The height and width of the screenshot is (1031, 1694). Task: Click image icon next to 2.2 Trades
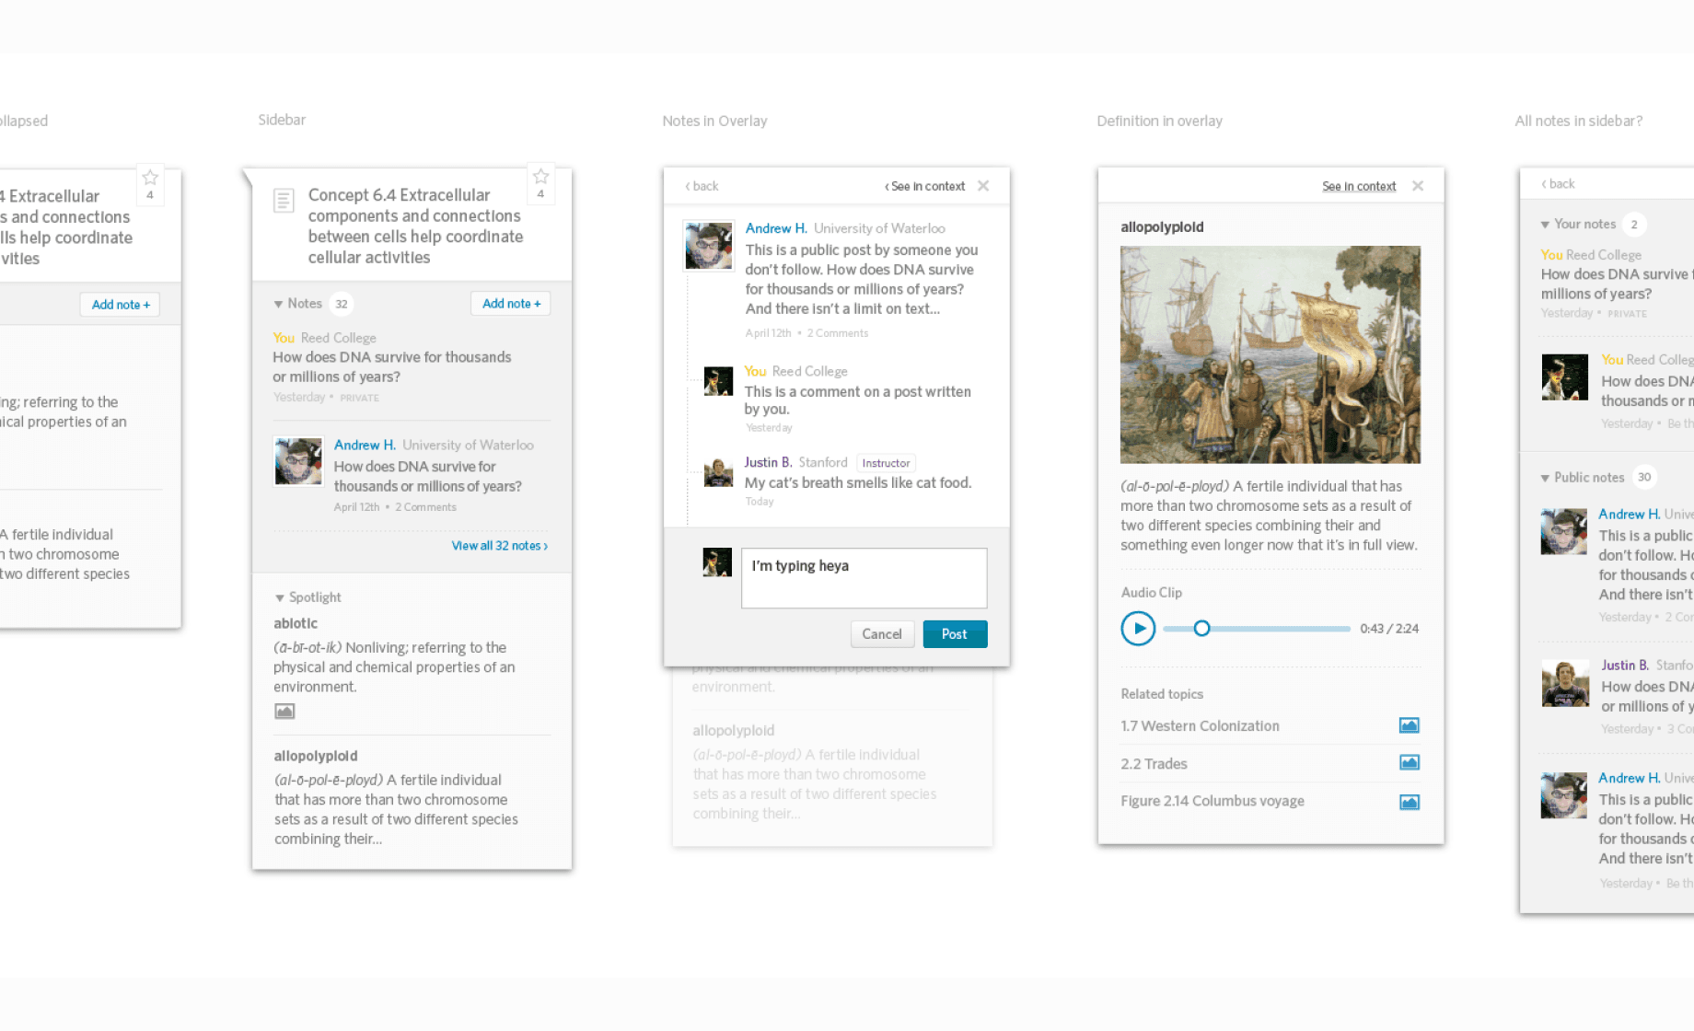coord(1409,762)
